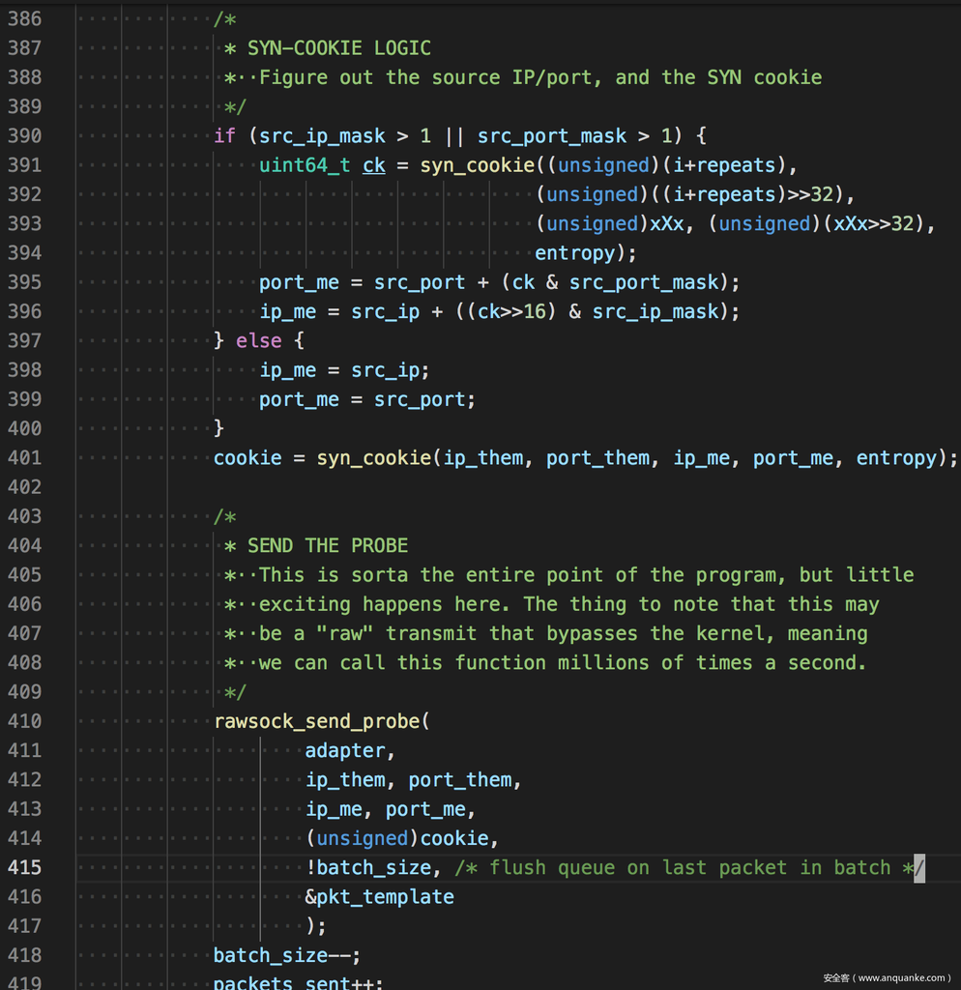The image size is (961, 990).
Task: Click the cookie variable starting line 401
Action: pyautogui.click(x=248, y=457)
